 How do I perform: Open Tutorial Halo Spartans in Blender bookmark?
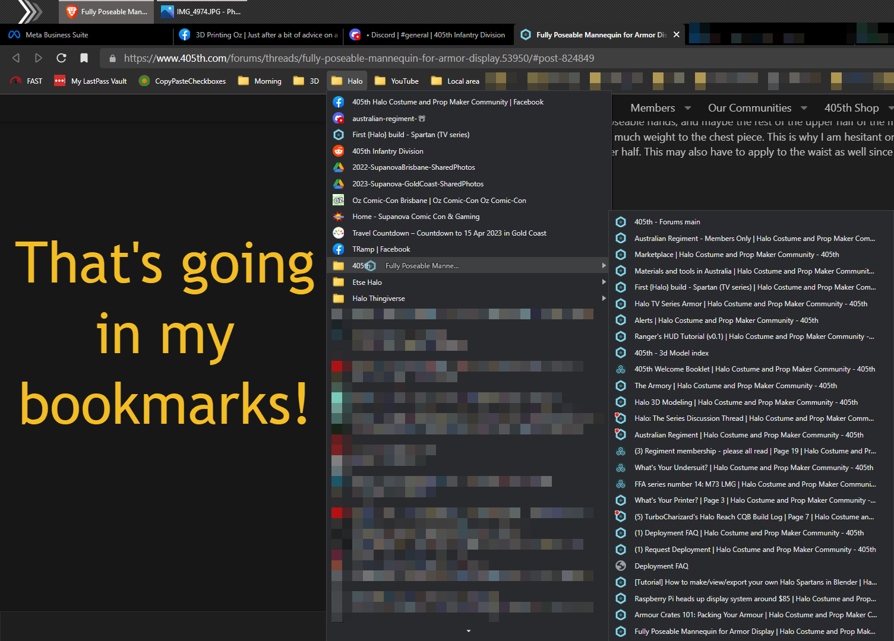click(751, 582)
